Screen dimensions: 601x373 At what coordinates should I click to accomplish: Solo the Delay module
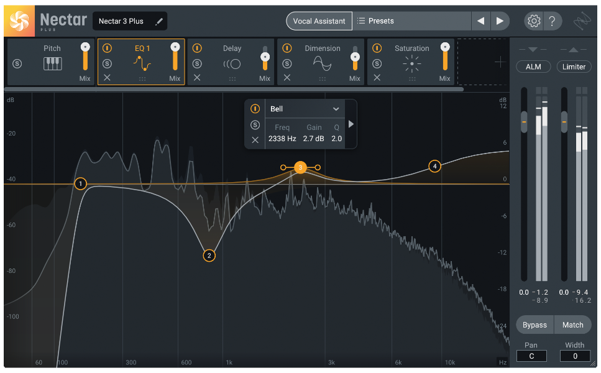point(197,63)
